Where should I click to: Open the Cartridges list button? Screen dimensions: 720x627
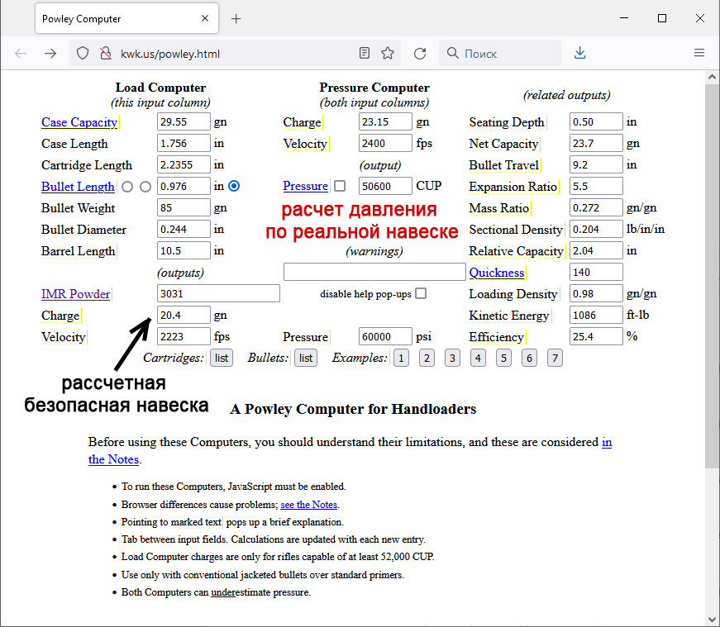coord(221,358)
